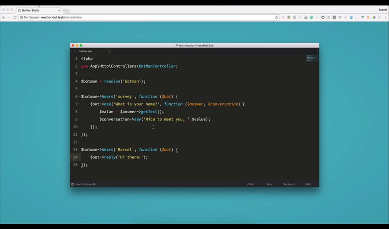Viewport: 389px width, 229px height.
Task: Click the colorful pinwheel extension icon
Action: (x=373, y=17)
